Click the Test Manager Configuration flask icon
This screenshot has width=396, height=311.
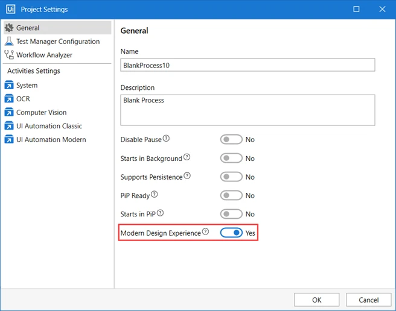(9, 41)
